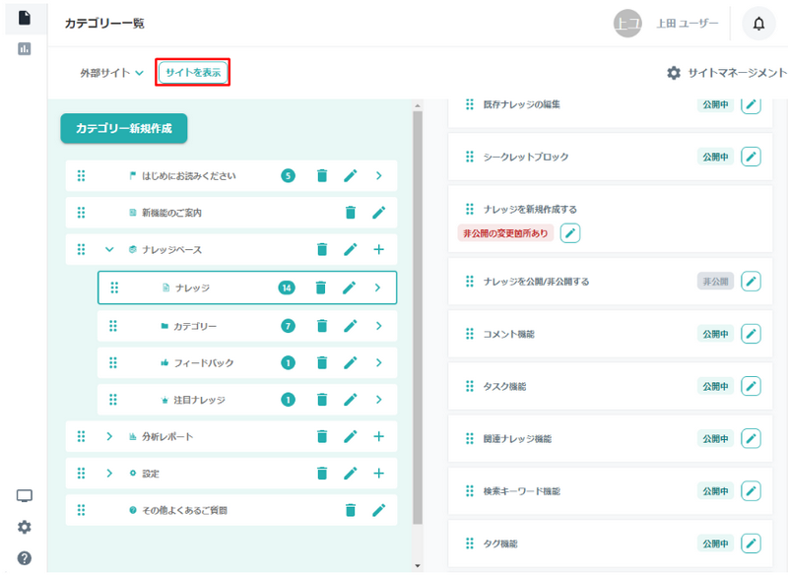Viewport: 788px width, 575px height.
Task: Click the 既存ナレッジの編集 item title
Action: point(521,104)
